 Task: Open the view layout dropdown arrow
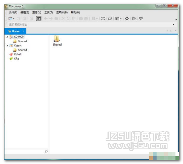pos(121,18)
